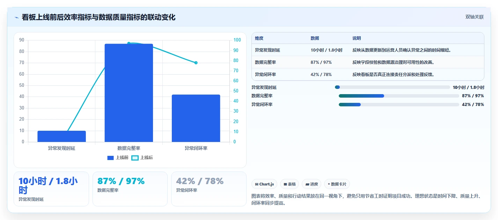Open the 10小时 / 1.8小时 data card
This screenshot has height=220, width=498.
click(x=51, y=189)
